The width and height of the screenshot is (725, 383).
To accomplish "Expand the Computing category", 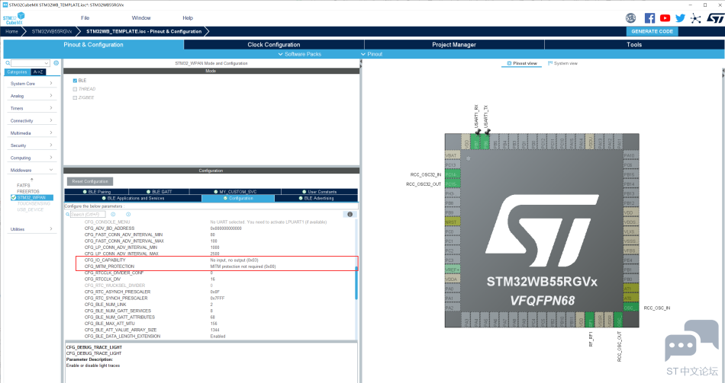I will (x=31, y=158).
